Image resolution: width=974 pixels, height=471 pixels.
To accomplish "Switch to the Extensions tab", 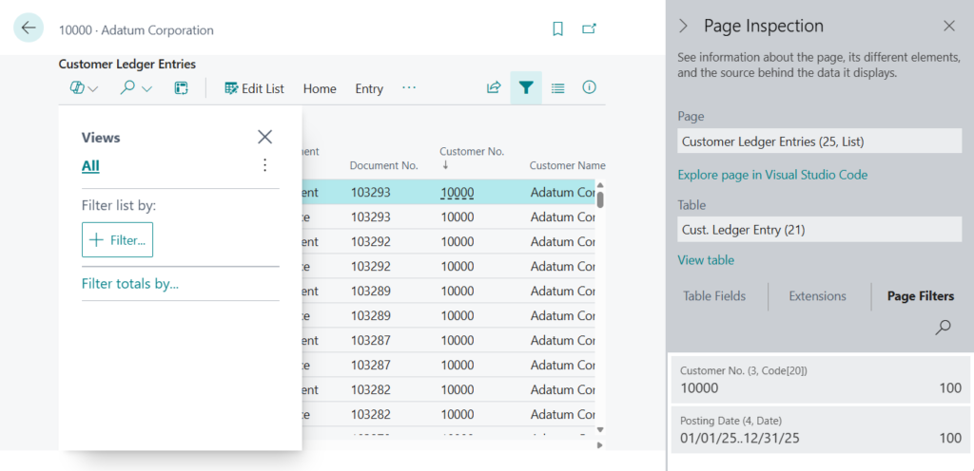I will tap(817, 296).
